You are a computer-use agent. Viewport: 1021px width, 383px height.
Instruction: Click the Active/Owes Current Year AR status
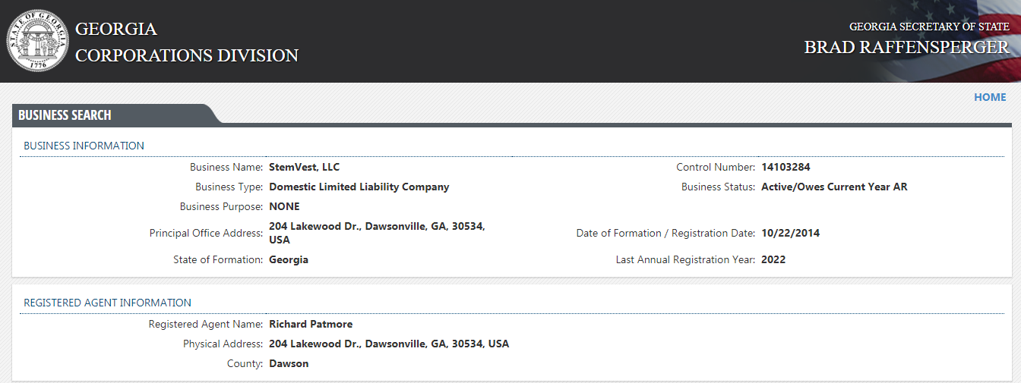pos(834,187)
